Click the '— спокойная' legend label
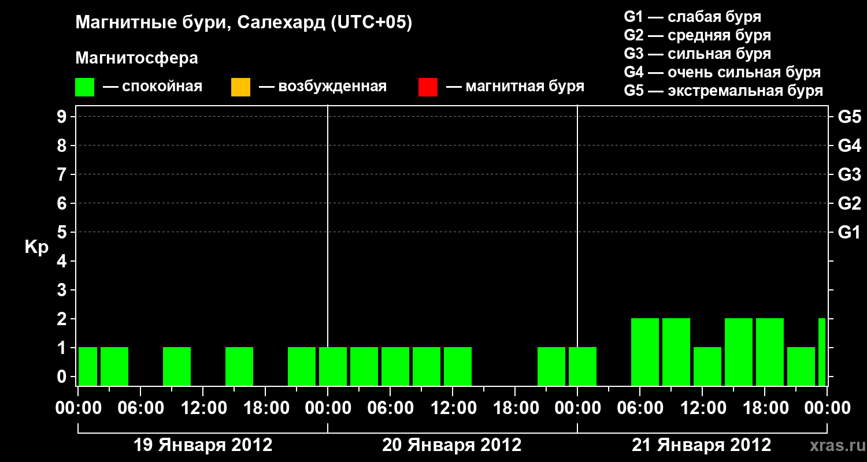This screenshot has width=867, height=462. tap(153, 87)
